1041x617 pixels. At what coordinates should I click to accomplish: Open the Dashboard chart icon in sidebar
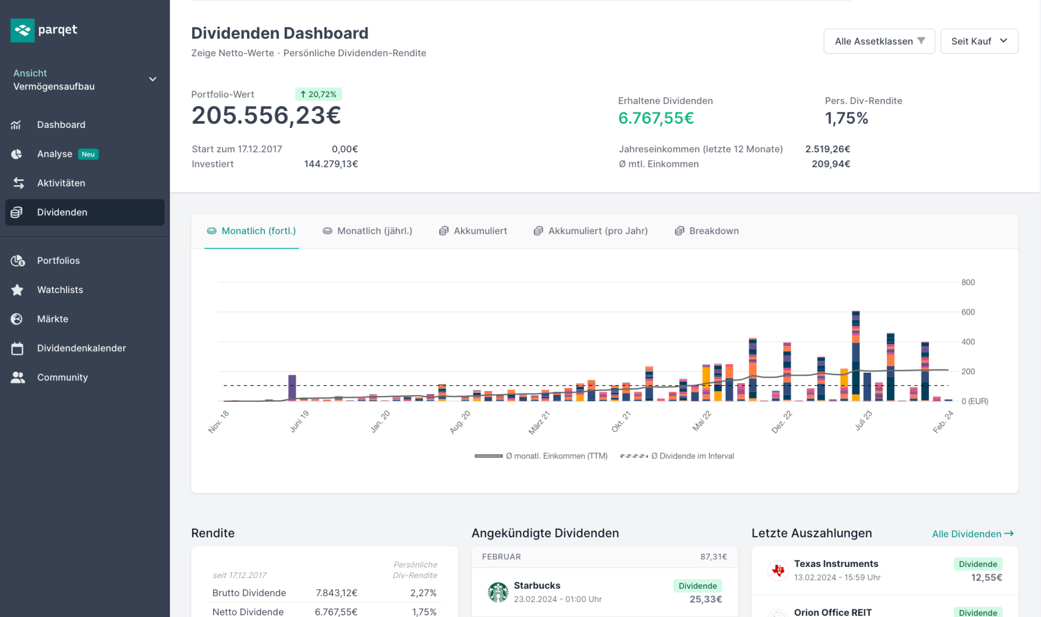16,125
